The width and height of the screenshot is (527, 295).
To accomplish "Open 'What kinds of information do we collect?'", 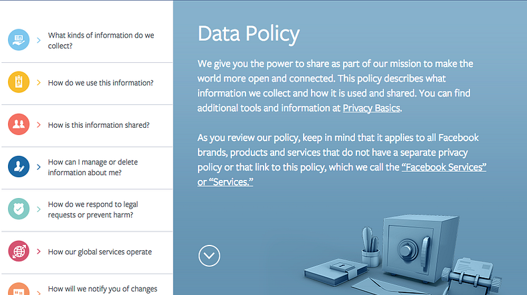I will pyautogui.click(x=100, y=40).
